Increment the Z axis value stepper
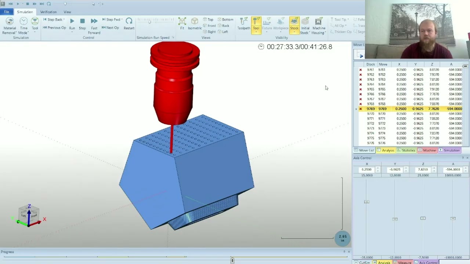 click(x=434, y=168)
